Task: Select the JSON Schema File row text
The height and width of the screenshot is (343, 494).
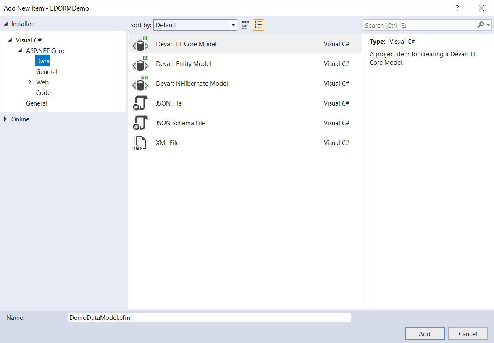Action: [x=180, y=123]
